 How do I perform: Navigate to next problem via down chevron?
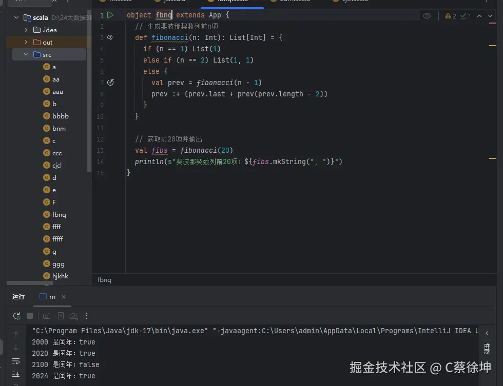491,16
